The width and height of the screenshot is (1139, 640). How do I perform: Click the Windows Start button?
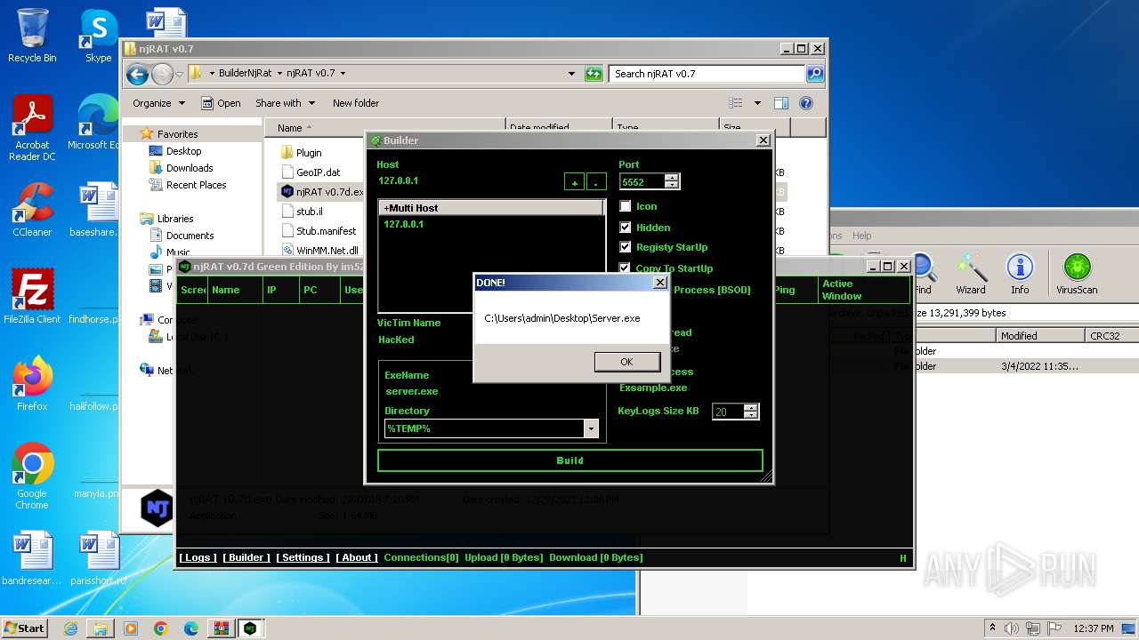(x=25, y=628)
